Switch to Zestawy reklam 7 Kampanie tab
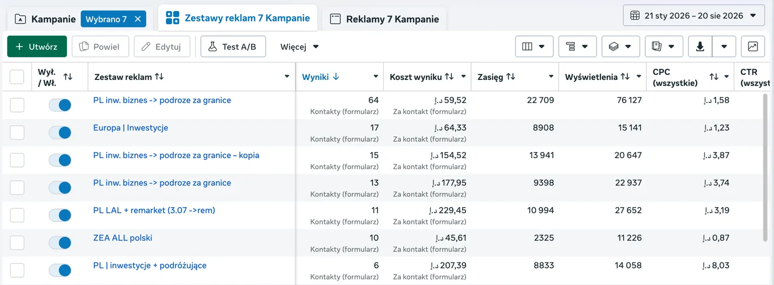774x285 pixels. click(x=238, y=18)
